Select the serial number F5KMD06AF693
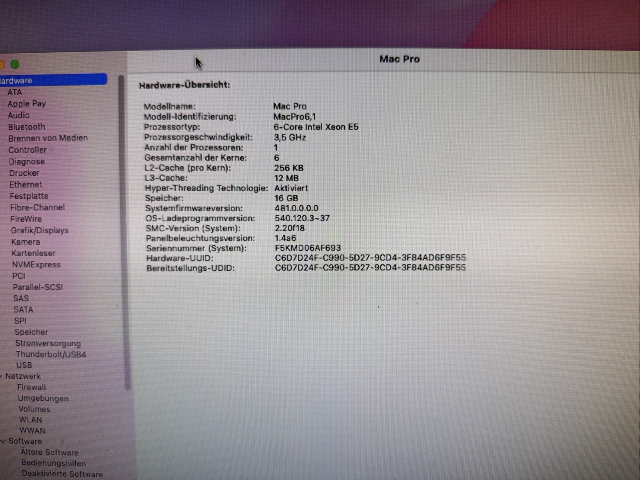This screenshot has height=480, width=640. pos(308,248)
